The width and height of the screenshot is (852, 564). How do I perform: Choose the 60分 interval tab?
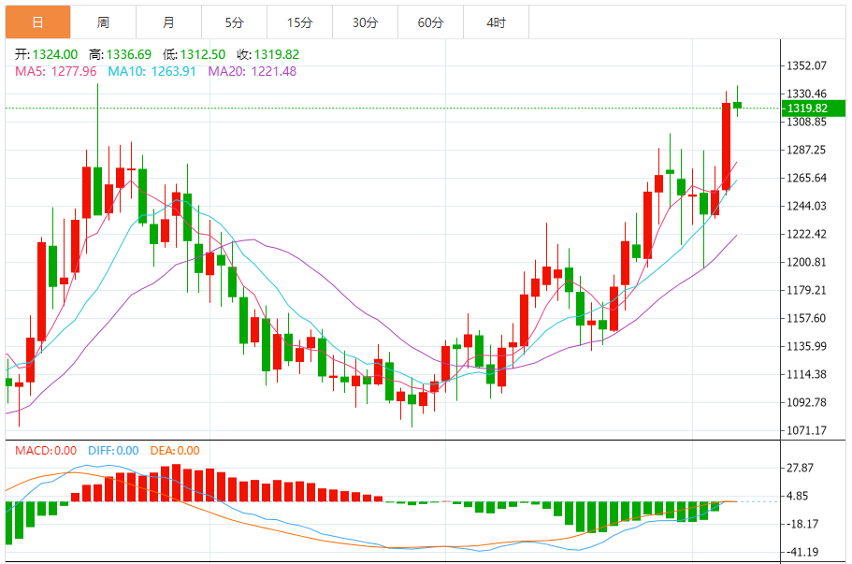point(430,22)
